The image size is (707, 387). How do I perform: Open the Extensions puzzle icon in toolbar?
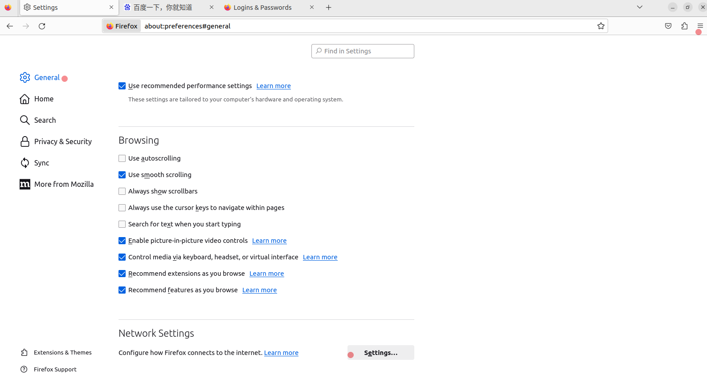684,26
